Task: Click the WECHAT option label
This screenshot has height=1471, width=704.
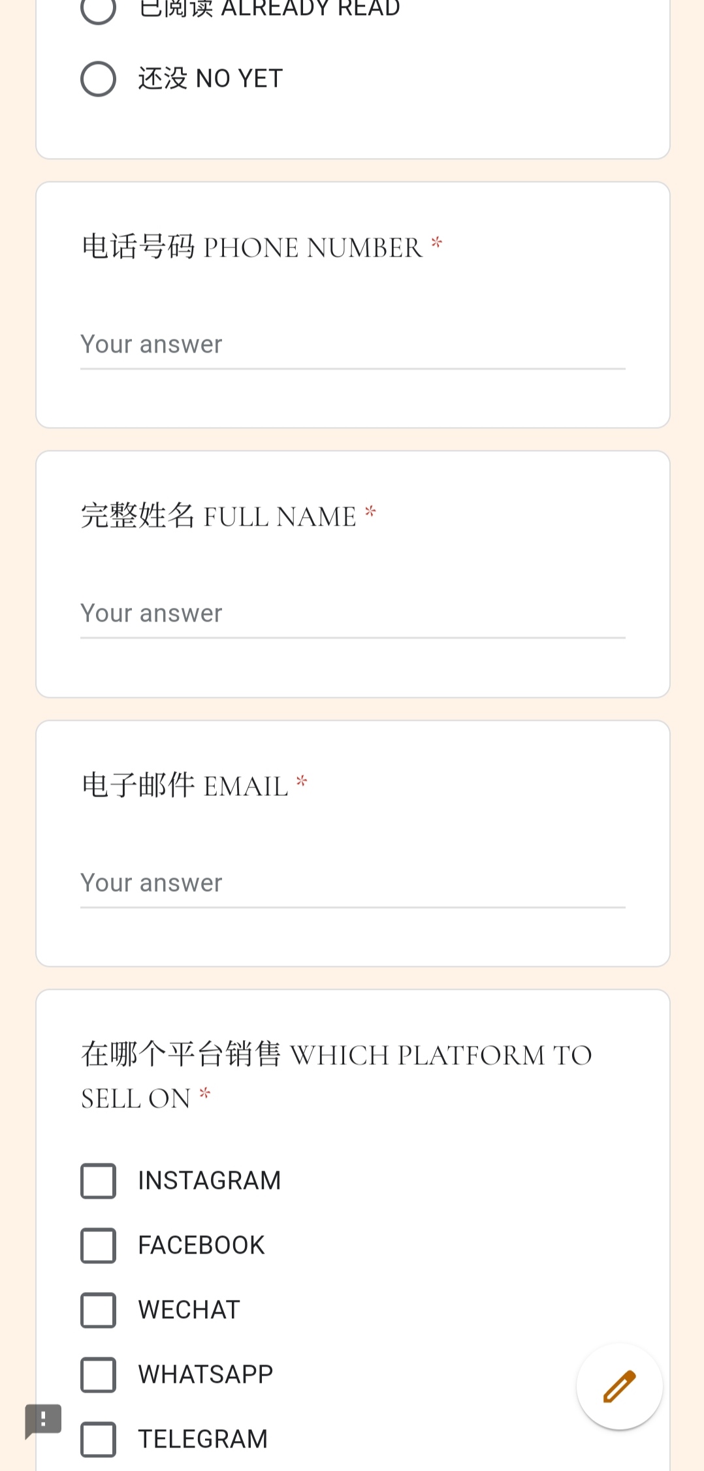Action: (x=189, y=1310)
